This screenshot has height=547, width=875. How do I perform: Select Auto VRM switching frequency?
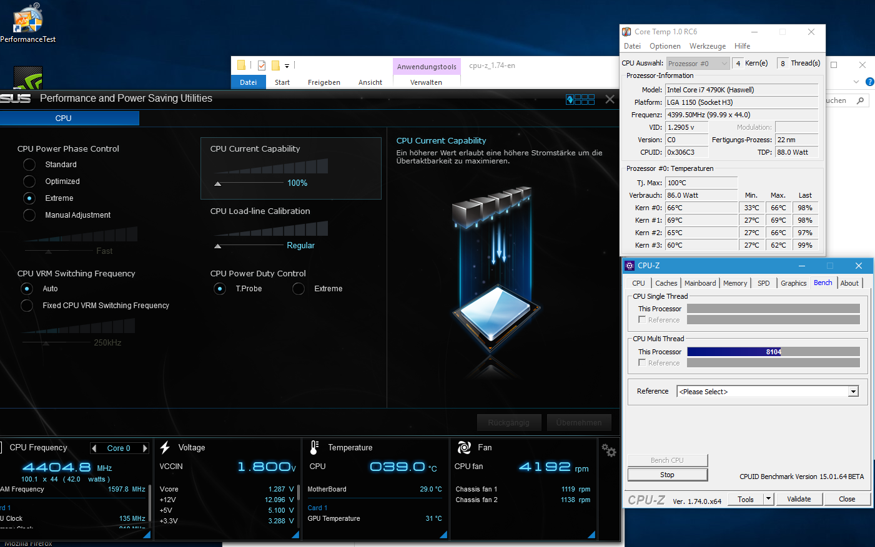[x=27, y=289]
